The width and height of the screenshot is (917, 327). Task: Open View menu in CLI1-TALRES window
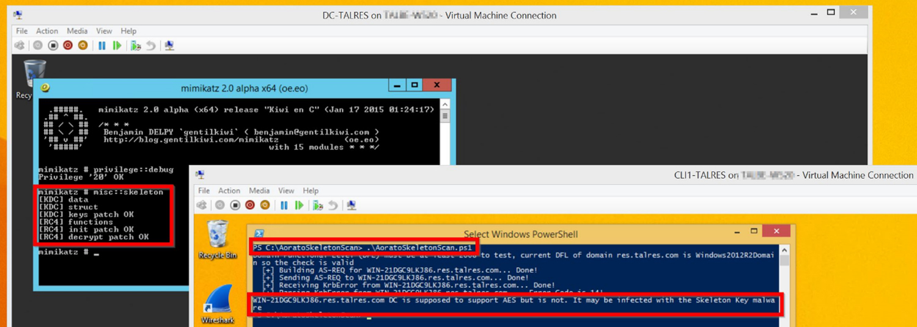point(286,191)
